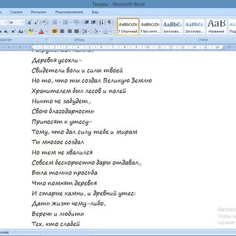Open the Рассылки ribbon tab

pos(39,12)
